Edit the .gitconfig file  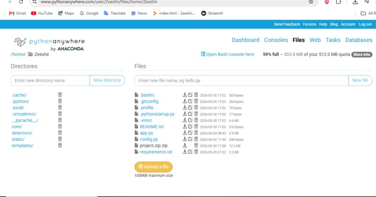[190, 101]
